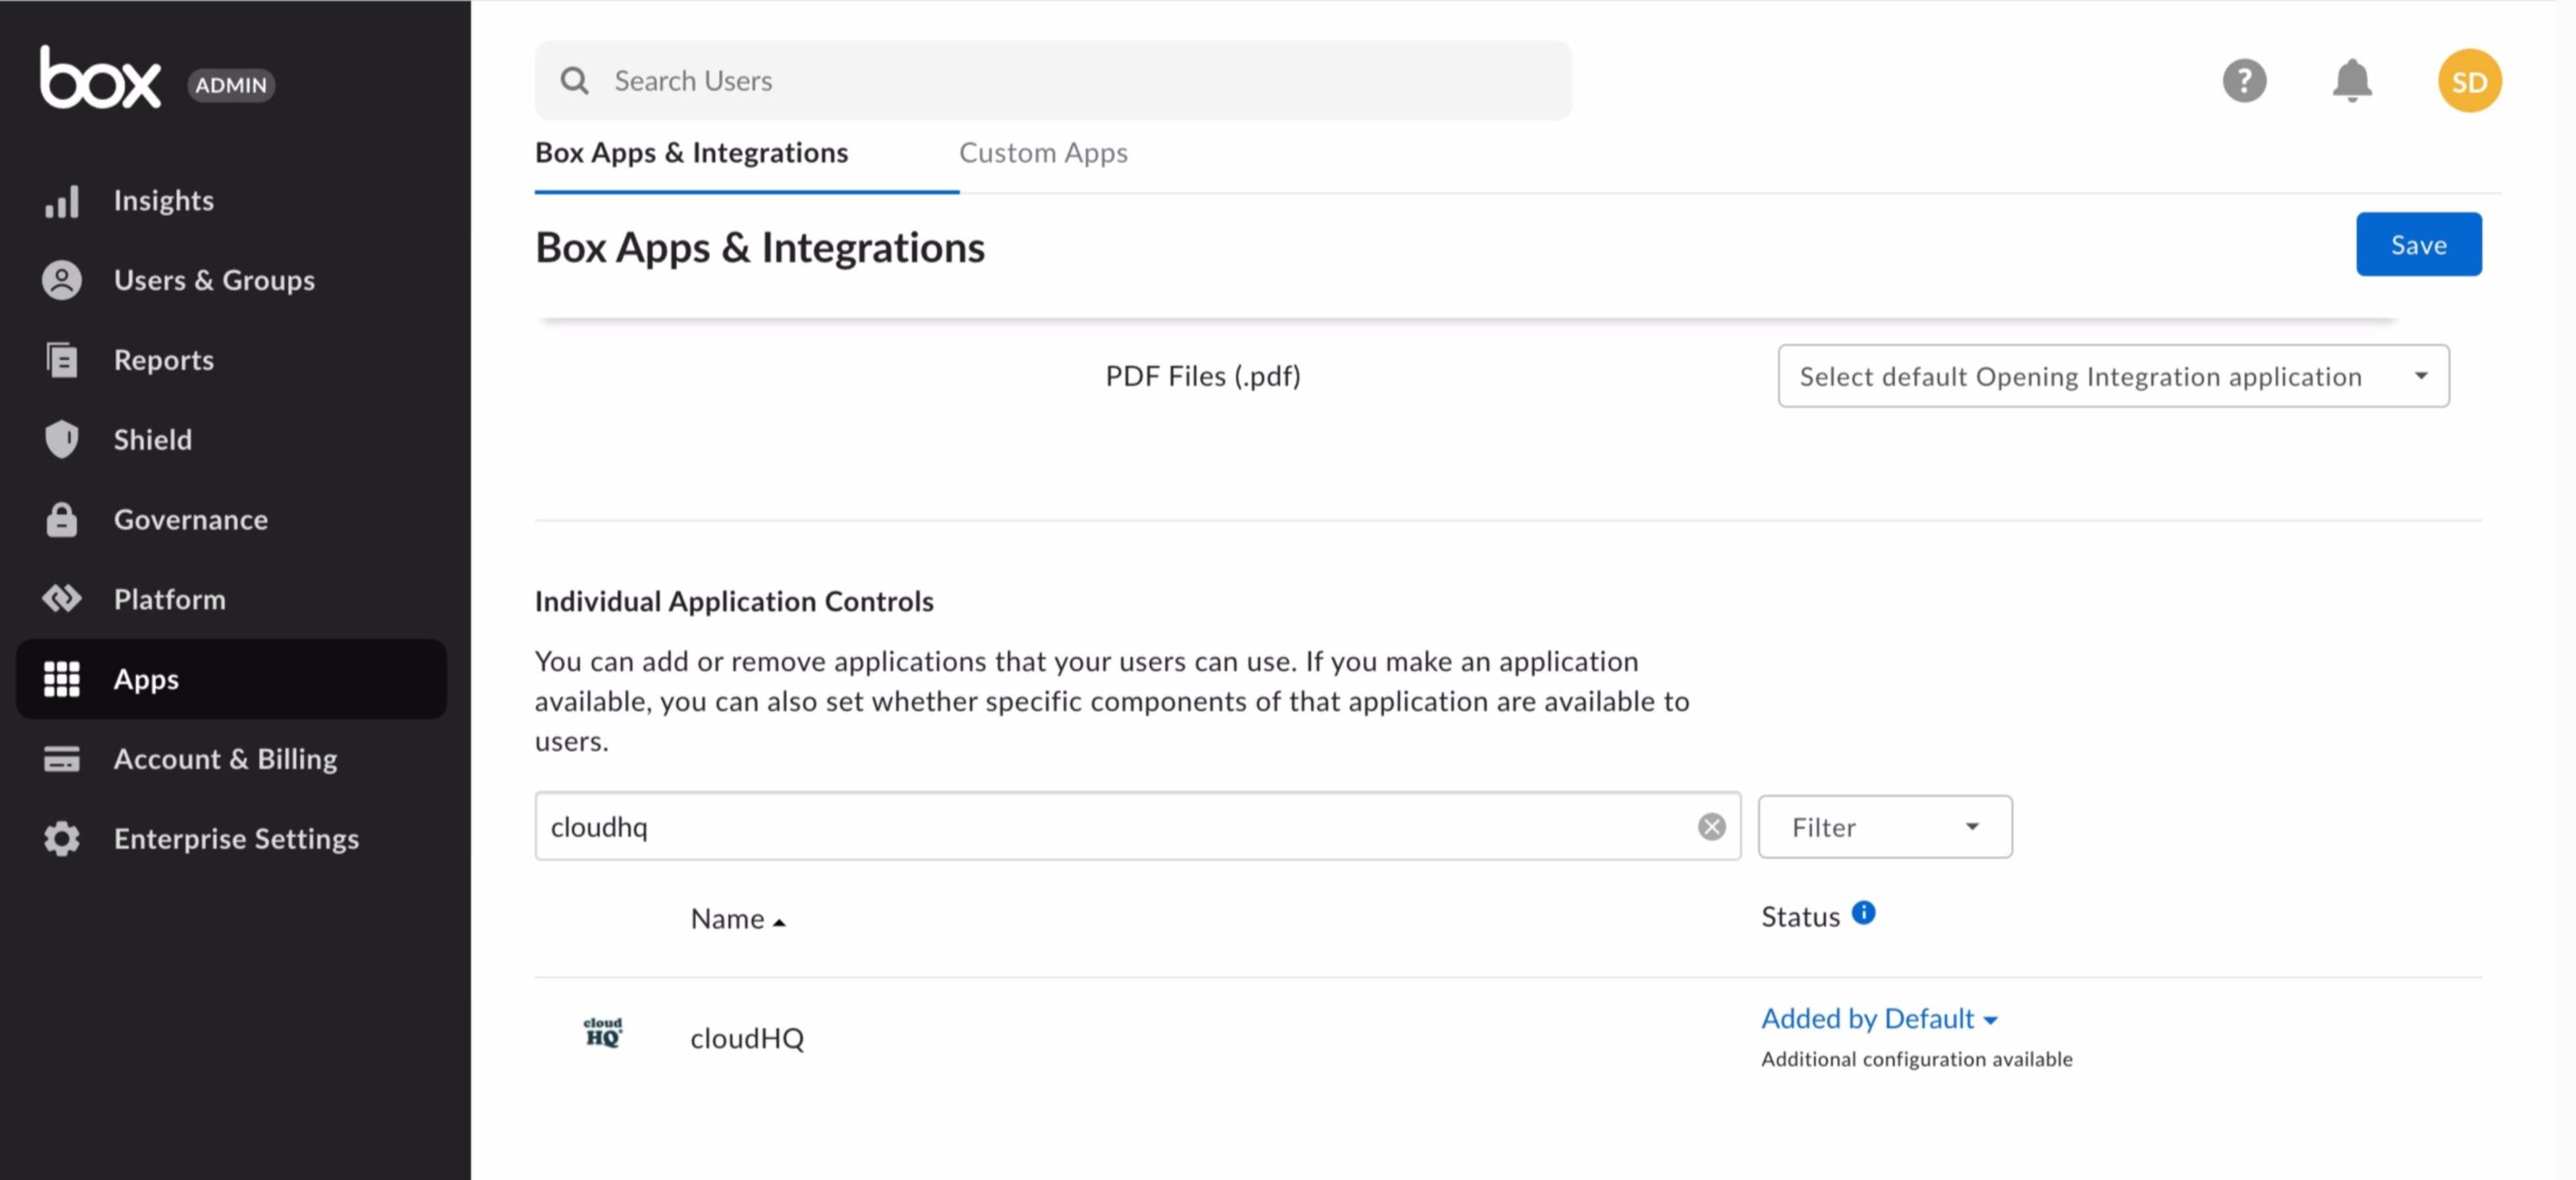The height and width of the screenshot is (1180, 2576).
Task: Open Shield from the sidebar
Action: tap(152, 439)
